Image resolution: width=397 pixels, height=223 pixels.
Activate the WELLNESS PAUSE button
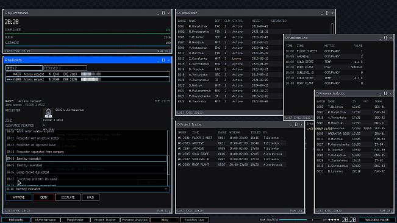click(377, 220)
